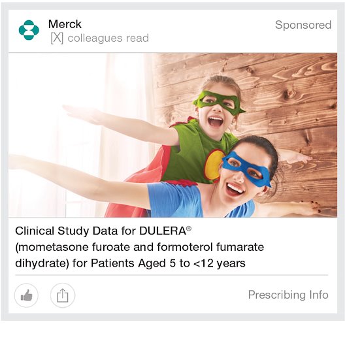345x345 pixels.
Task: Click the DULERA brand name
Action: [x=163, y=231]
